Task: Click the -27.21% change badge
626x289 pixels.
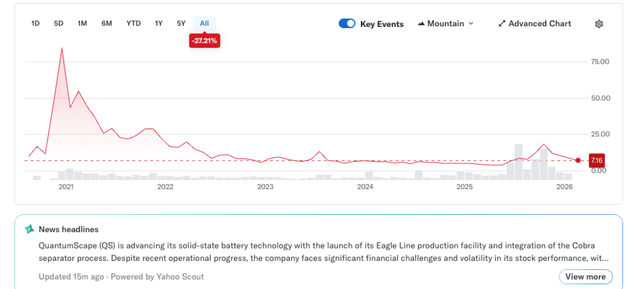Action: coord(204,41)
